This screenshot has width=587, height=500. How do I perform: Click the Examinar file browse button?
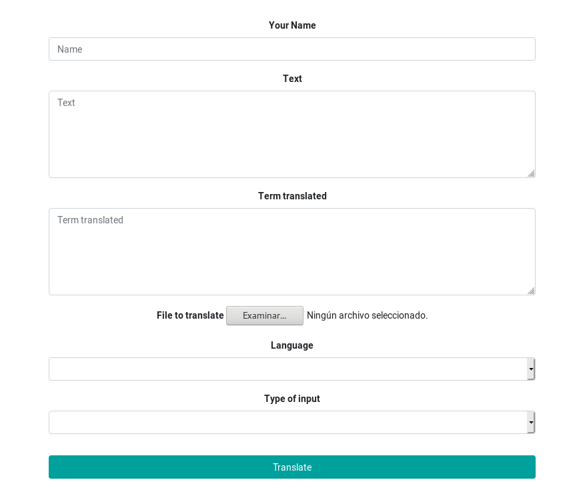(x=265, y=315)
